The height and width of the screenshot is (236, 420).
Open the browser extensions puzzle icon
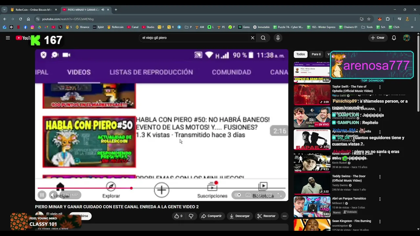pyautogui.click(x=388, y=19)
